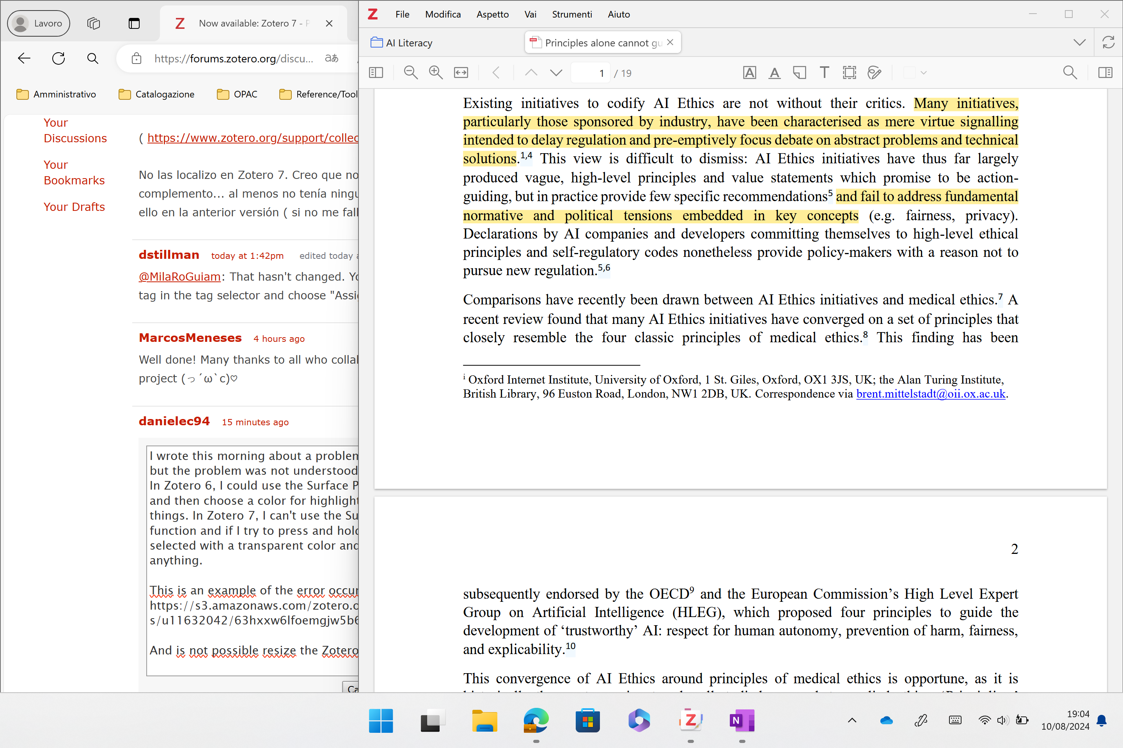Toggle zoom to page width
Image resolution: width=1123 pixels, height=748 pixels.
point(461,73)
